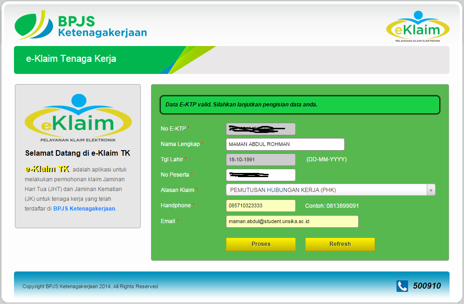Click the No Peserta input field
The image size is (464, 304).
point(261,175)
